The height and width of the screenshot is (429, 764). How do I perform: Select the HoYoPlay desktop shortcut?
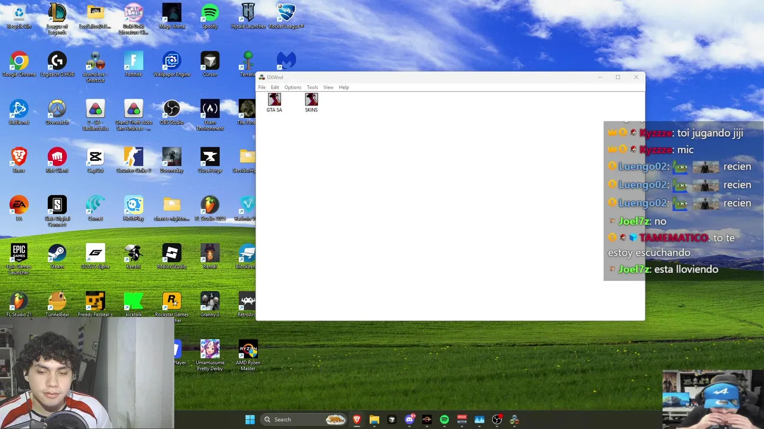click(x=134, y=208)
